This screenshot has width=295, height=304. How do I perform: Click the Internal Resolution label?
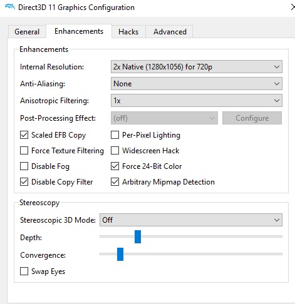(52, 67)
